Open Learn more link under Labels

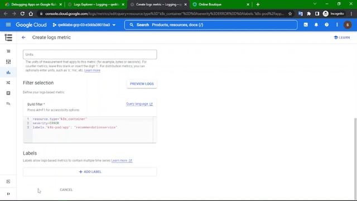tap(122, 161)
